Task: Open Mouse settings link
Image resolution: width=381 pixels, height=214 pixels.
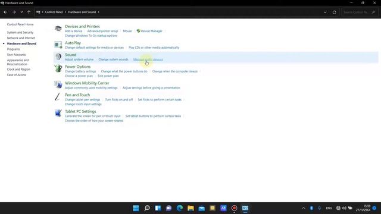Action: [127, 31]
